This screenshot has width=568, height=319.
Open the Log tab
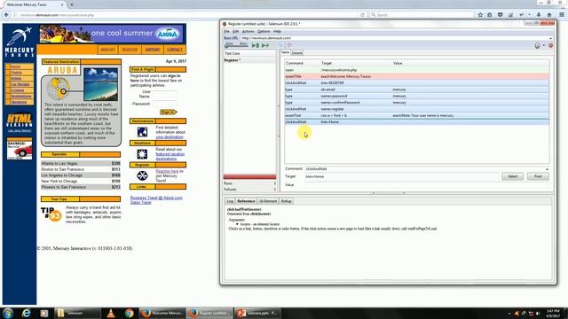pos(230,201)
